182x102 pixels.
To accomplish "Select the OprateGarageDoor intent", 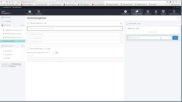I will tap(13, 41).
